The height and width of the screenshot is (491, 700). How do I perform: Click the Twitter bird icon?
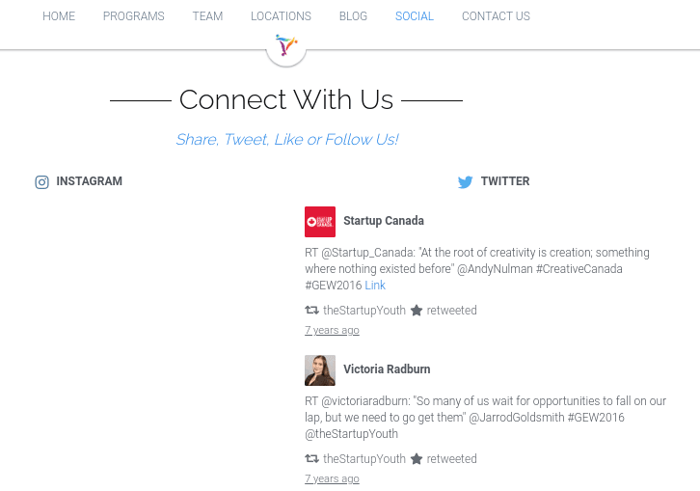(x=465, y=182)
